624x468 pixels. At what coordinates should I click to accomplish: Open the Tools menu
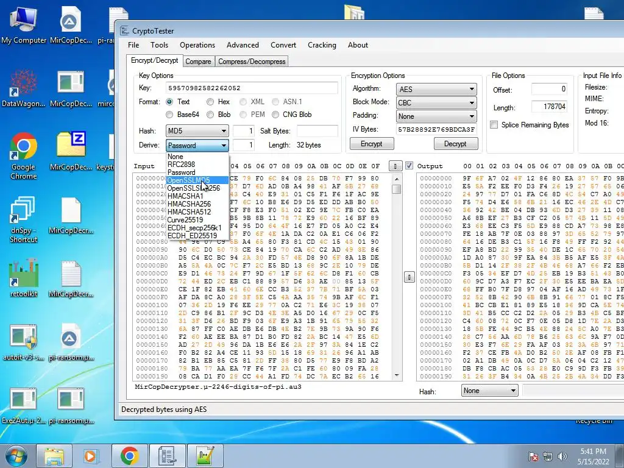(159, 45)
